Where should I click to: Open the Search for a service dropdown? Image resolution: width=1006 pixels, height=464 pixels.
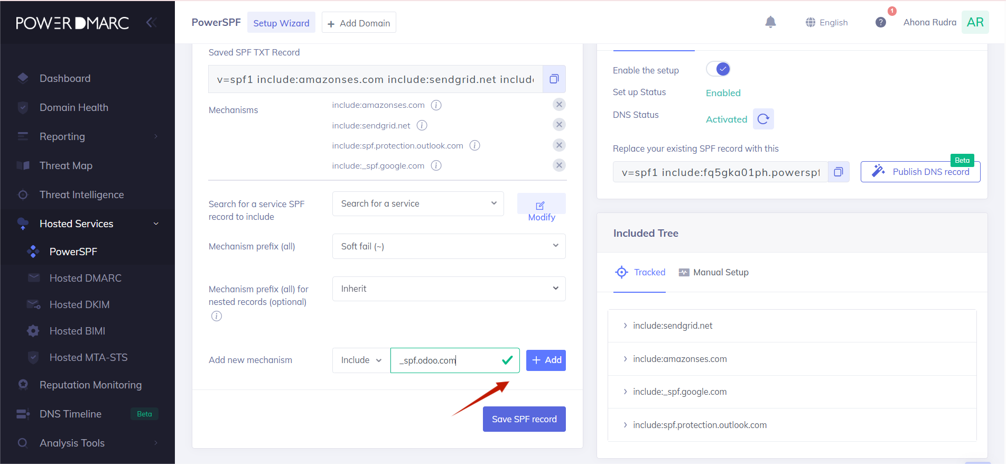[417, 203]
